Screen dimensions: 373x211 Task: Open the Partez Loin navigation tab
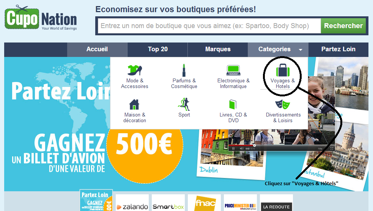[x=338, y=49]
